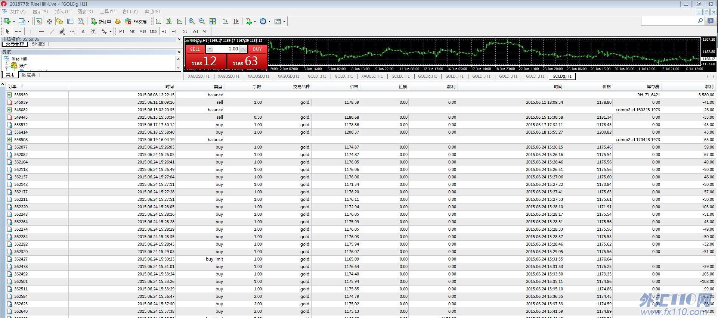Viewport: 718px width, 318px height.
Task: Collapse the 账户 tree node
Action: (x=6, y=66)
